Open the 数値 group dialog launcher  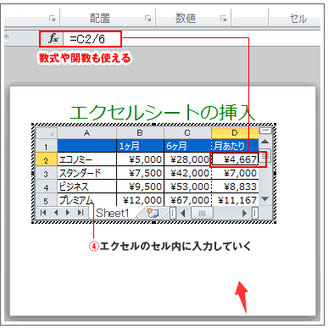pyautogui.click(x=224, y=19)
